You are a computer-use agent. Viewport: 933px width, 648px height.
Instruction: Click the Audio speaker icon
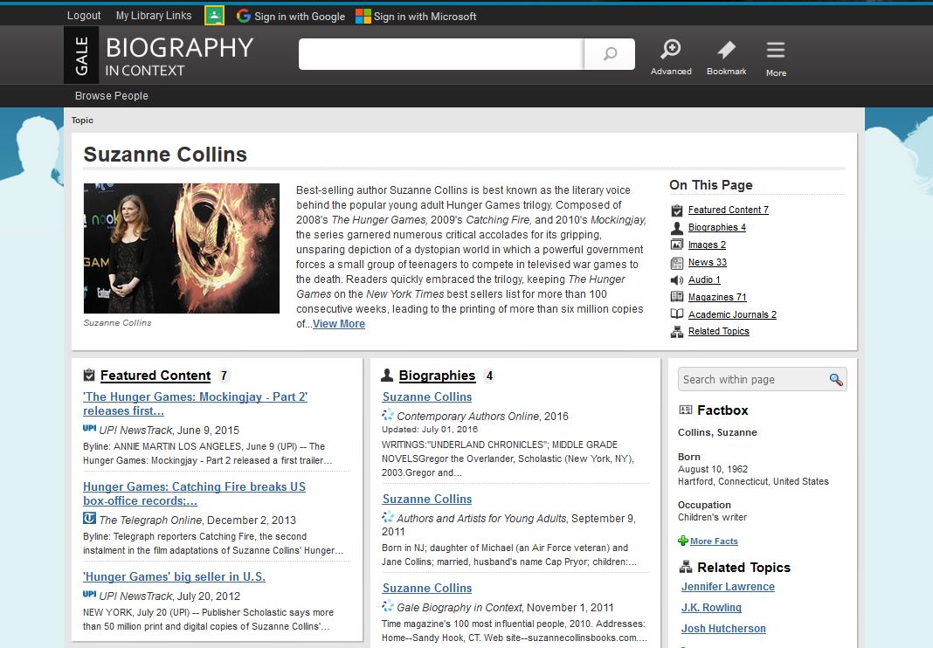click(x=676, y=279)
